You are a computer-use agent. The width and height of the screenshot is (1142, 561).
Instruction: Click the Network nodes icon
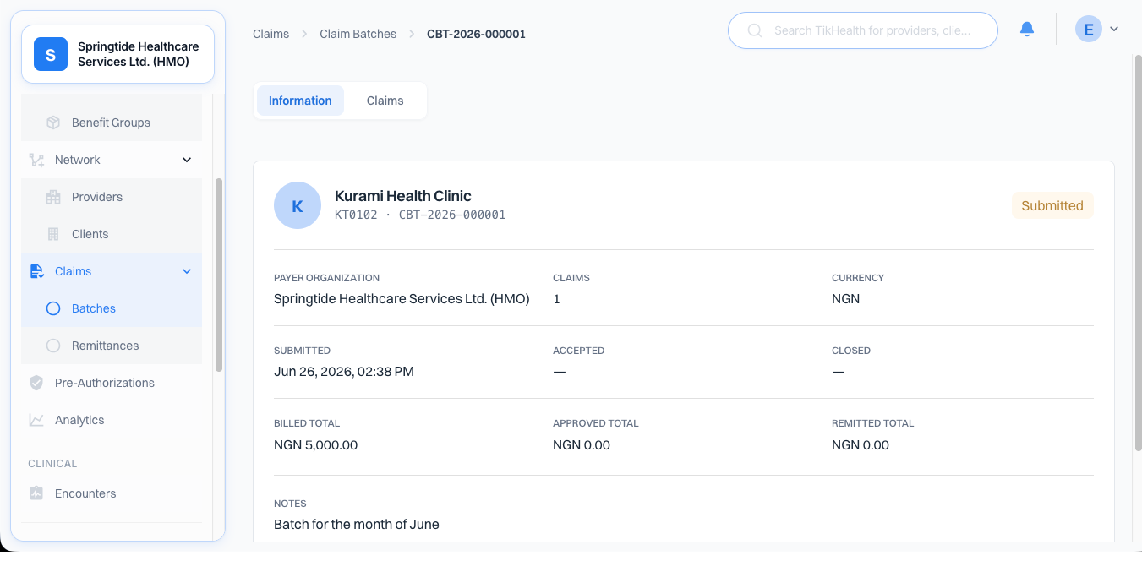coord(36,160)
